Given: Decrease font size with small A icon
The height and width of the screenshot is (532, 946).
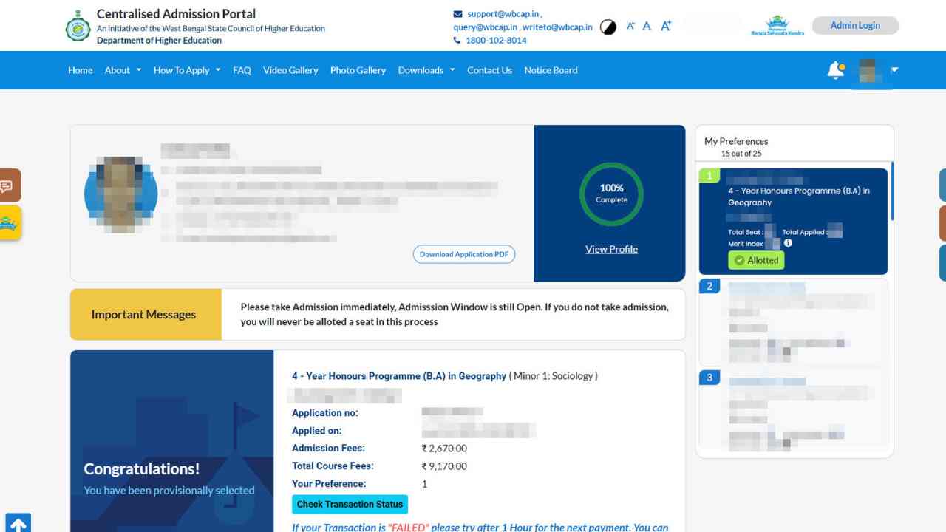Looking at the screenshot, I should [x=630, y=26].
